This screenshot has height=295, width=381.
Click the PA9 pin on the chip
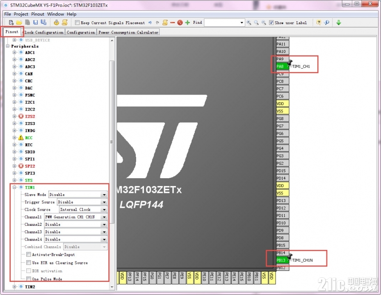282,59
